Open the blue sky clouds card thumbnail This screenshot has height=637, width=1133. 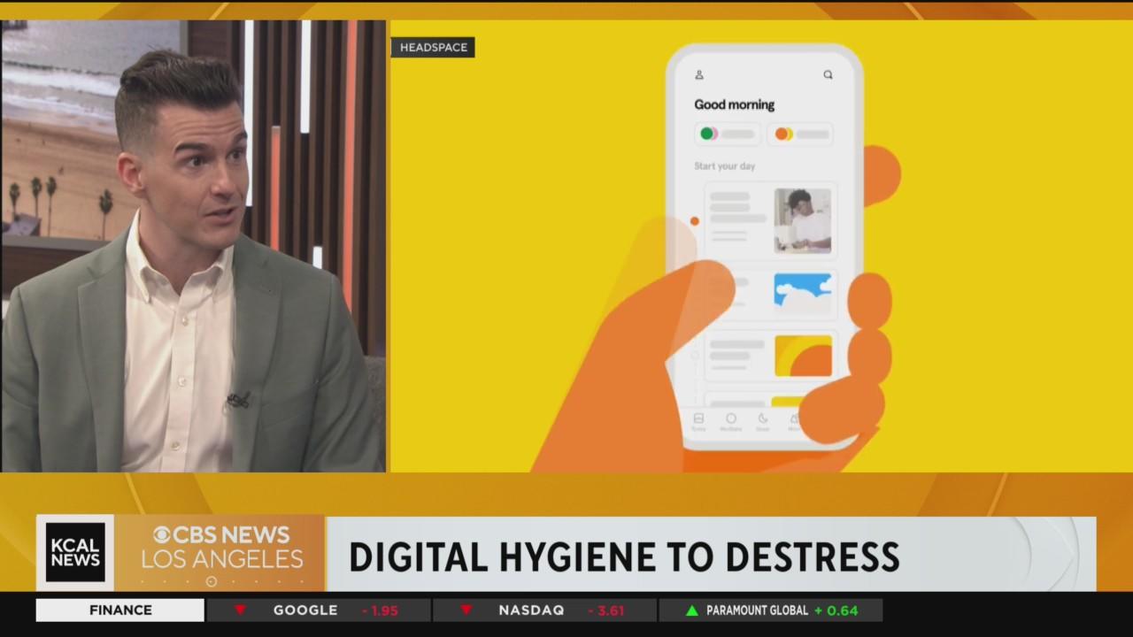(802, 292)
